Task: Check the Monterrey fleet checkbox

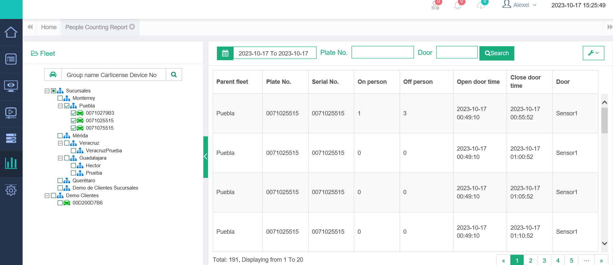Action: click(60, 98)
